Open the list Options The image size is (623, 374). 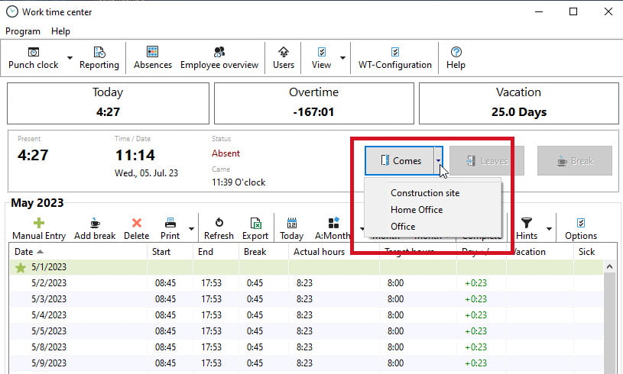pos(581,229)
